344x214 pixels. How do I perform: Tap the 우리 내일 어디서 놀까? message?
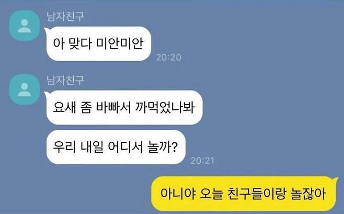(116, 147)
